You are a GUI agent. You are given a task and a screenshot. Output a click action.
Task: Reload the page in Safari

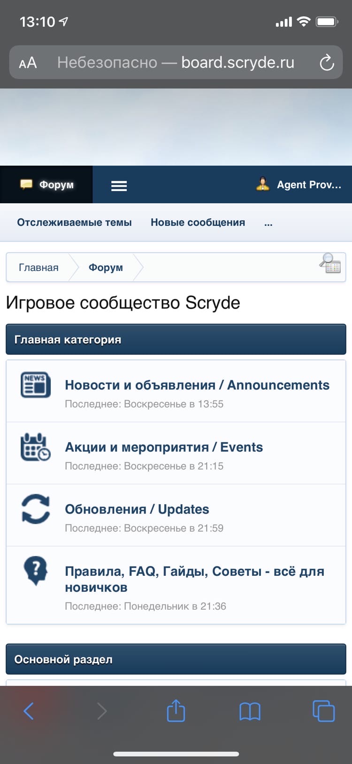[x=327, y=63]
